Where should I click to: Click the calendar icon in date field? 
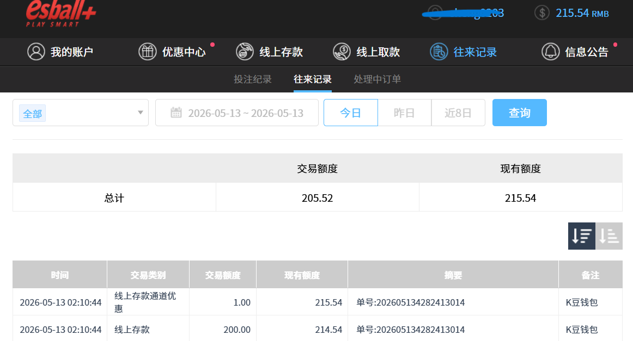click(176, 113)
